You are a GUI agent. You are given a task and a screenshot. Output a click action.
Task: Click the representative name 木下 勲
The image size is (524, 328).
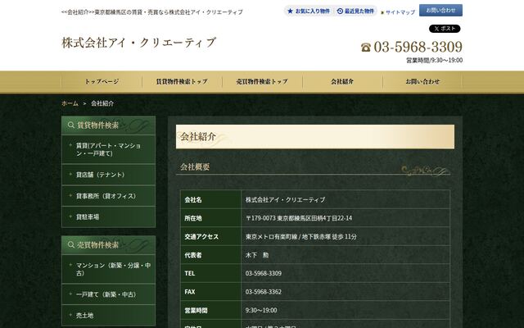(257, 255)
